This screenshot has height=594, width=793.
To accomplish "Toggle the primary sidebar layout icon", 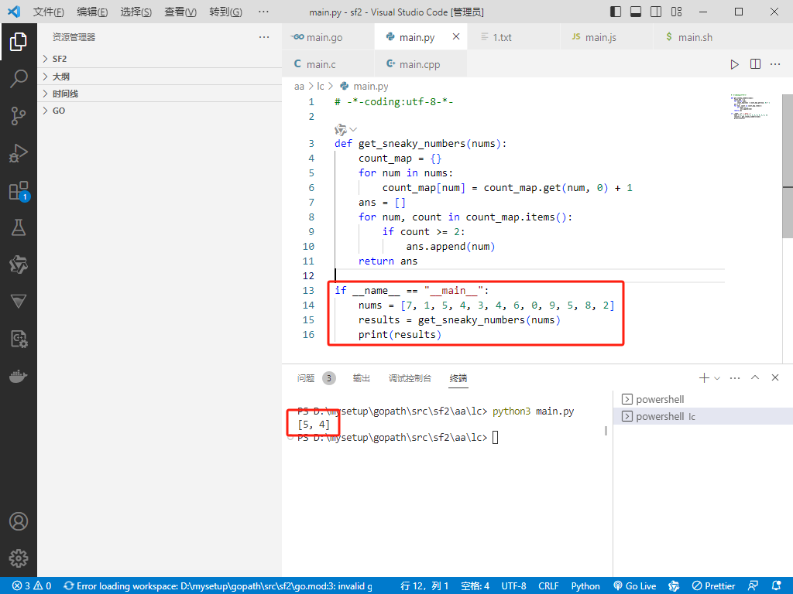I will pos(616,12).
